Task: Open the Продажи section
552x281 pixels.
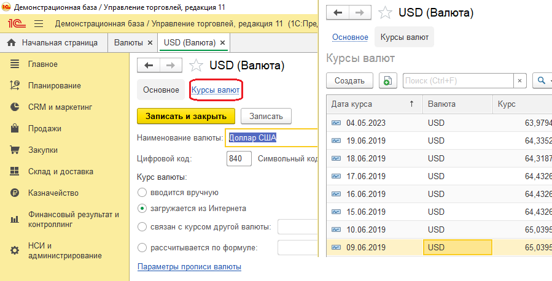Action: [x=44, y=128]
